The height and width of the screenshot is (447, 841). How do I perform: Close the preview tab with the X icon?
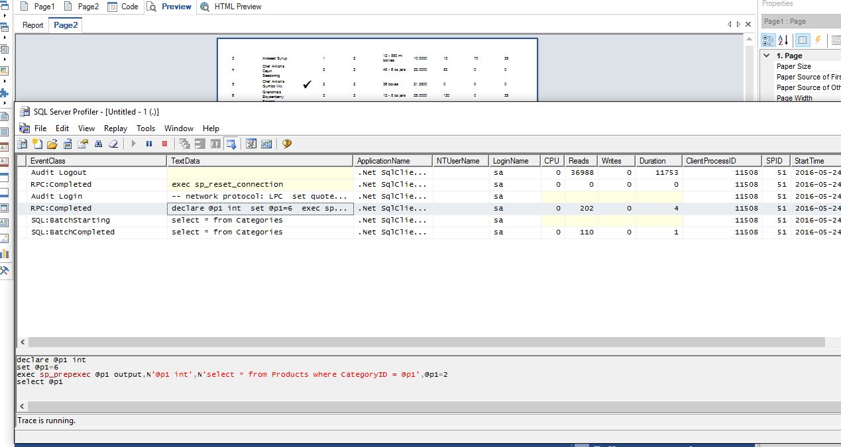coord(749,25)
